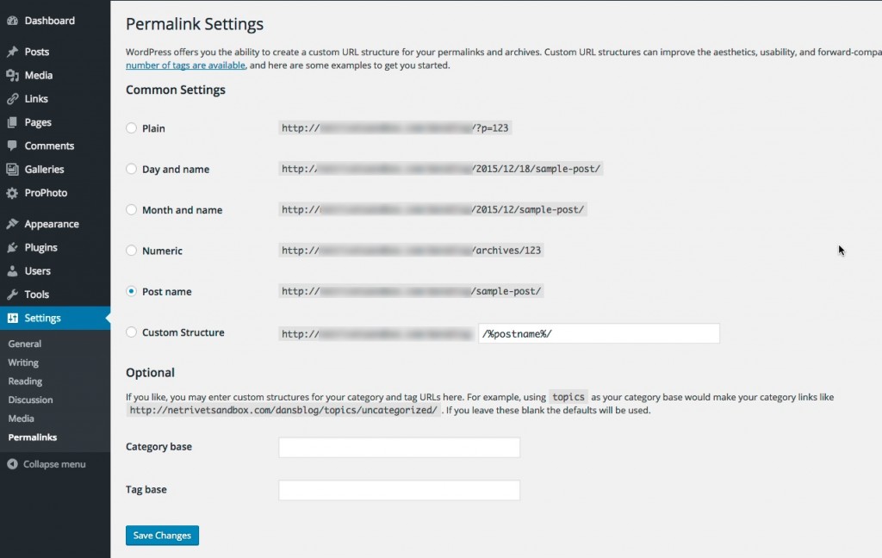Viewport: 882px width, 558px height.
Task: Open Discussion settings submenu
Action: coord(30,400)
